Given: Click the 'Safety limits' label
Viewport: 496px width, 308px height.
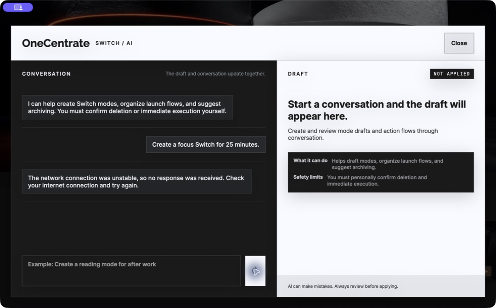Looking at the screenshot, I should [x=308, y=177].
